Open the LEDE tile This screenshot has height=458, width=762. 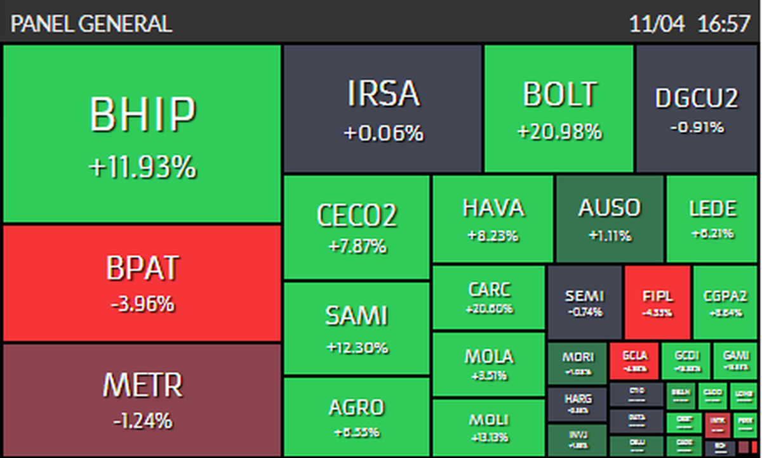point(712,219)
